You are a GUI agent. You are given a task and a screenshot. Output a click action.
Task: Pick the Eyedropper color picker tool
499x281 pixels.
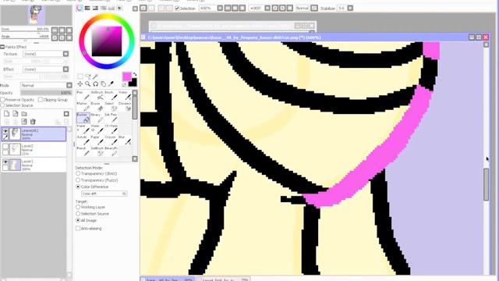point(111,84)
